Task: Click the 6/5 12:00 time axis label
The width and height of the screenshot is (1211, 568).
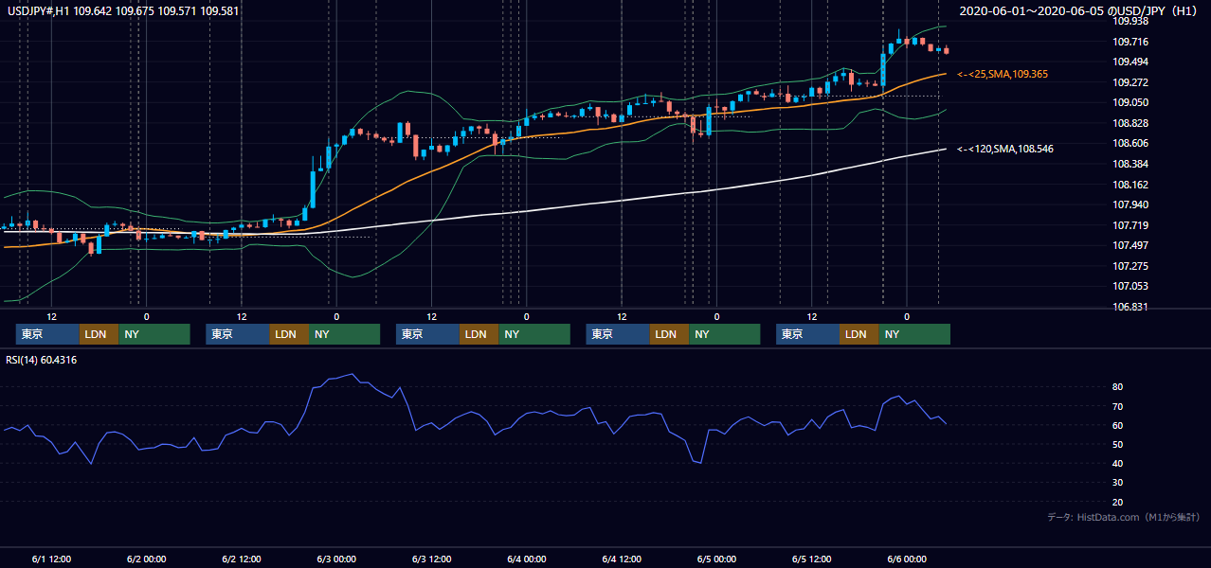Action: pyautogui.click(x=811, y=559)
